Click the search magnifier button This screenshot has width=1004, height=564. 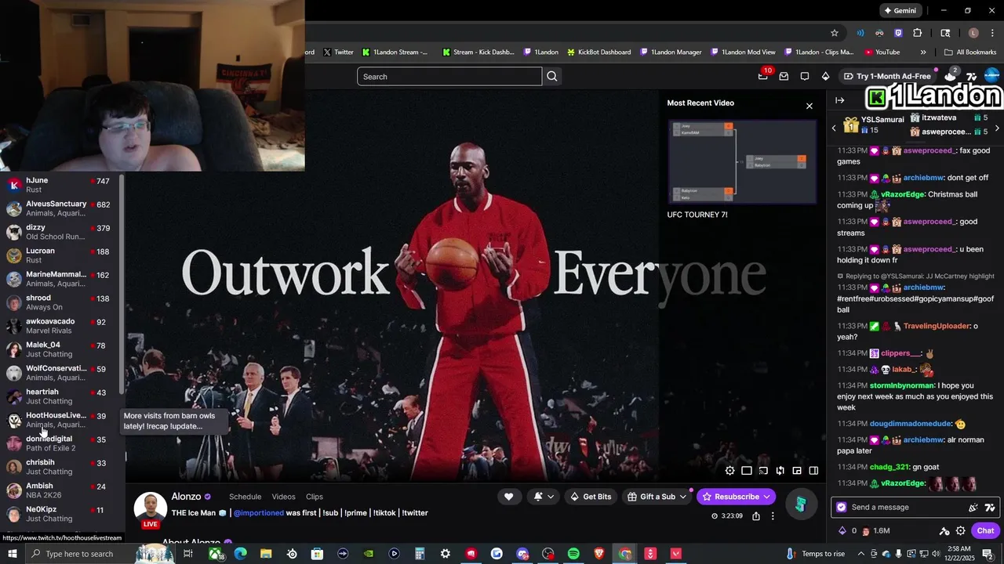pos(552,76)
